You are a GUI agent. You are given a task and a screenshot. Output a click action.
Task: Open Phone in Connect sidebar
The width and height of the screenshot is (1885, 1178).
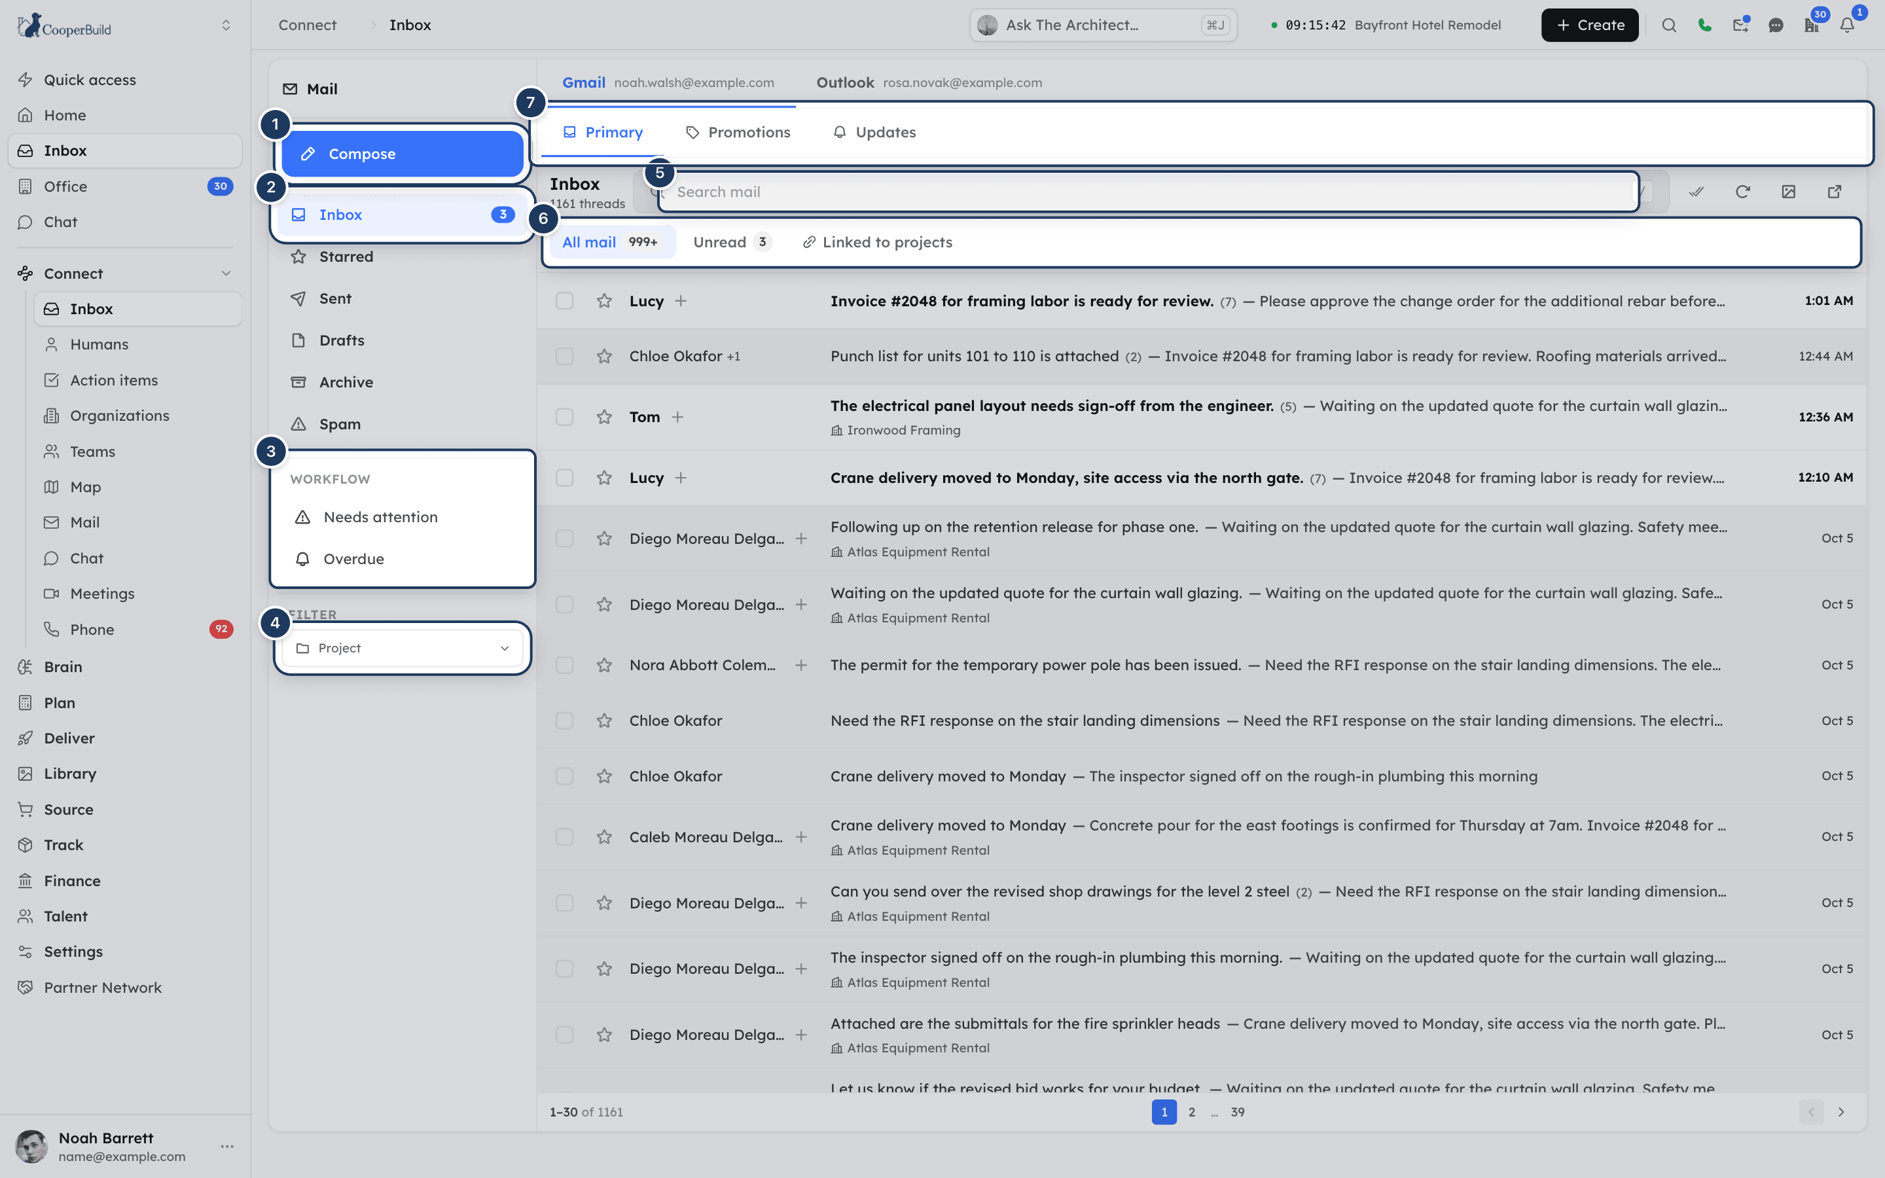138,630
